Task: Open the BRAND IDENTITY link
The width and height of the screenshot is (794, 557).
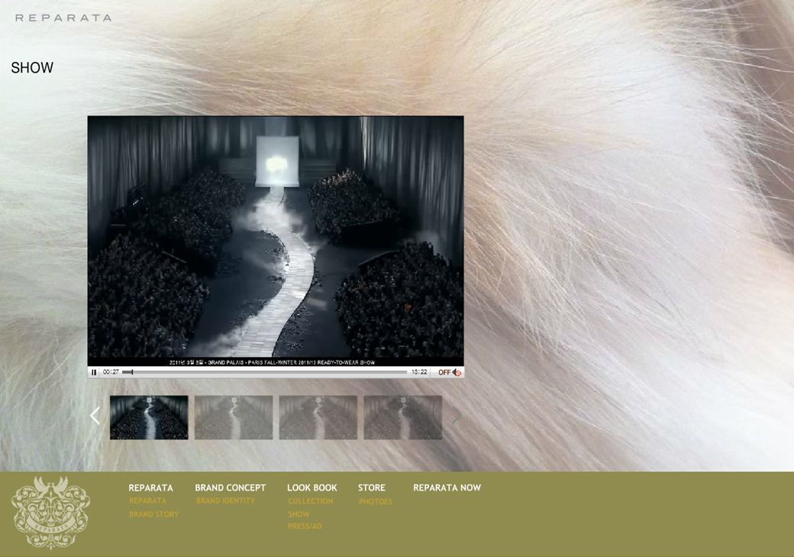Action: click(225, 501)
